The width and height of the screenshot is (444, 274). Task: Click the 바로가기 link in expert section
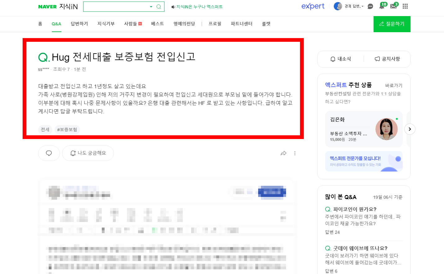(x=394, y=85)
